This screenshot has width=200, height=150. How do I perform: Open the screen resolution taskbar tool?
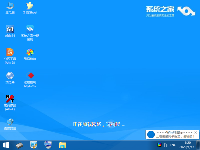pyautogui.click(x=33, y=145)
